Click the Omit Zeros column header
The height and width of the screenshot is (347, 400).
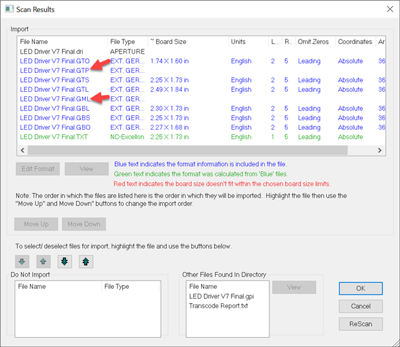pyautogui.click(x=315, y=41)
